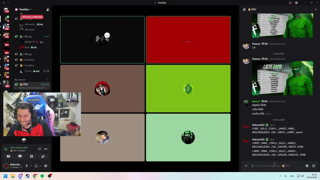
Task: Open OBS from taskbar
Action: pos(49,176)
